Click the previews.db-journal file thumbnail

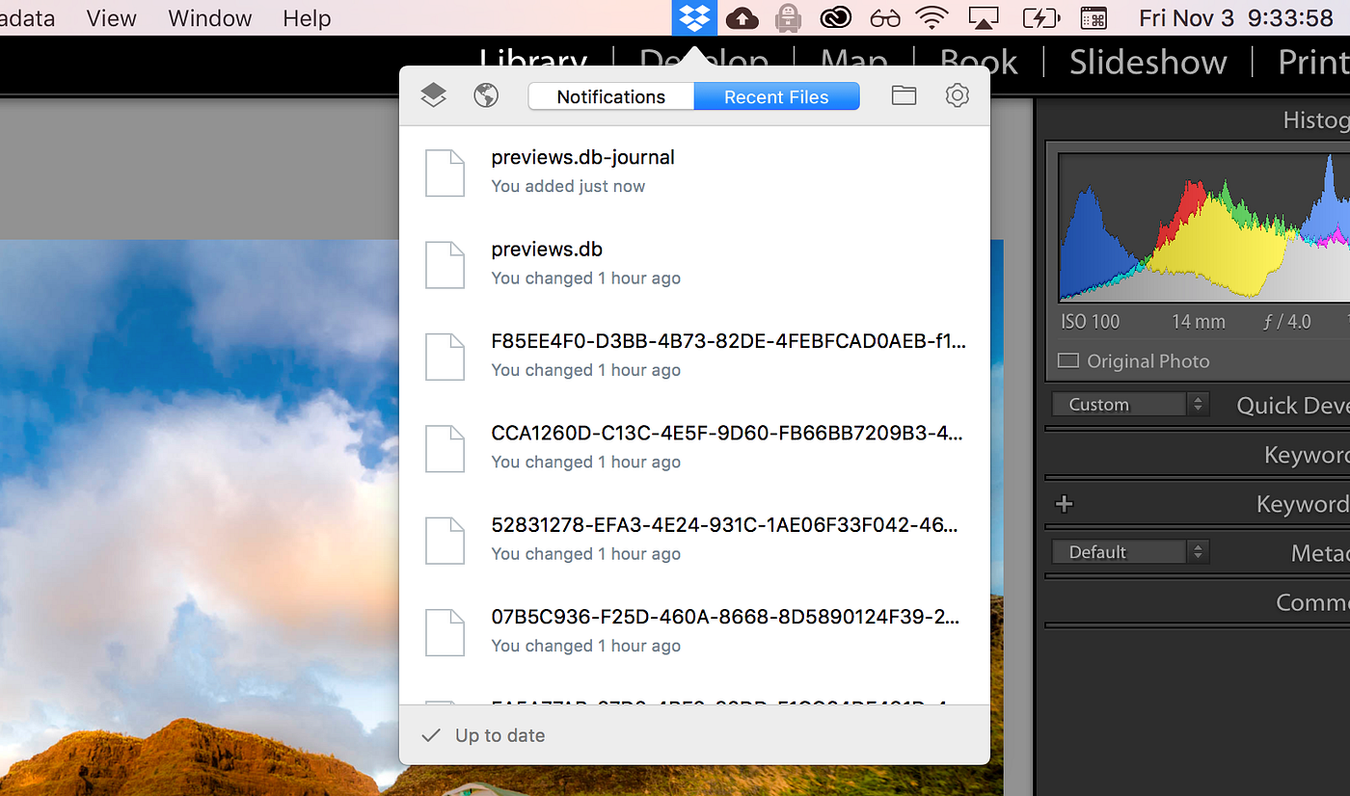click(445, 172)
